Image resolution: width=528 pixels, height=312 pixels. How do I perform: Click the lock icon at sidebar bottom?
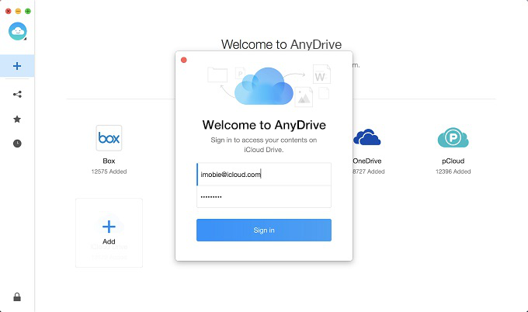click(17, 296)
